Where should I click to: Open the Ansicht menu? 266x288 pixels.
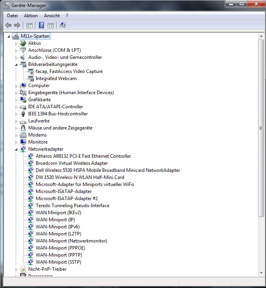tap(52, 16)
